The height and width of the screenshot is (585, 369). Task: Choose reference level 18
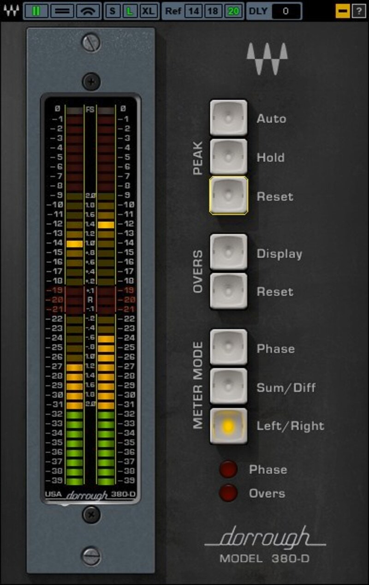click(213, 11)
